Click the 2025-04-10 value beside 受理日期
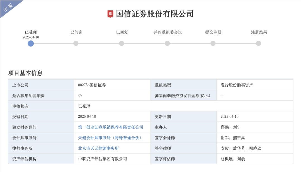 (112, 117)
